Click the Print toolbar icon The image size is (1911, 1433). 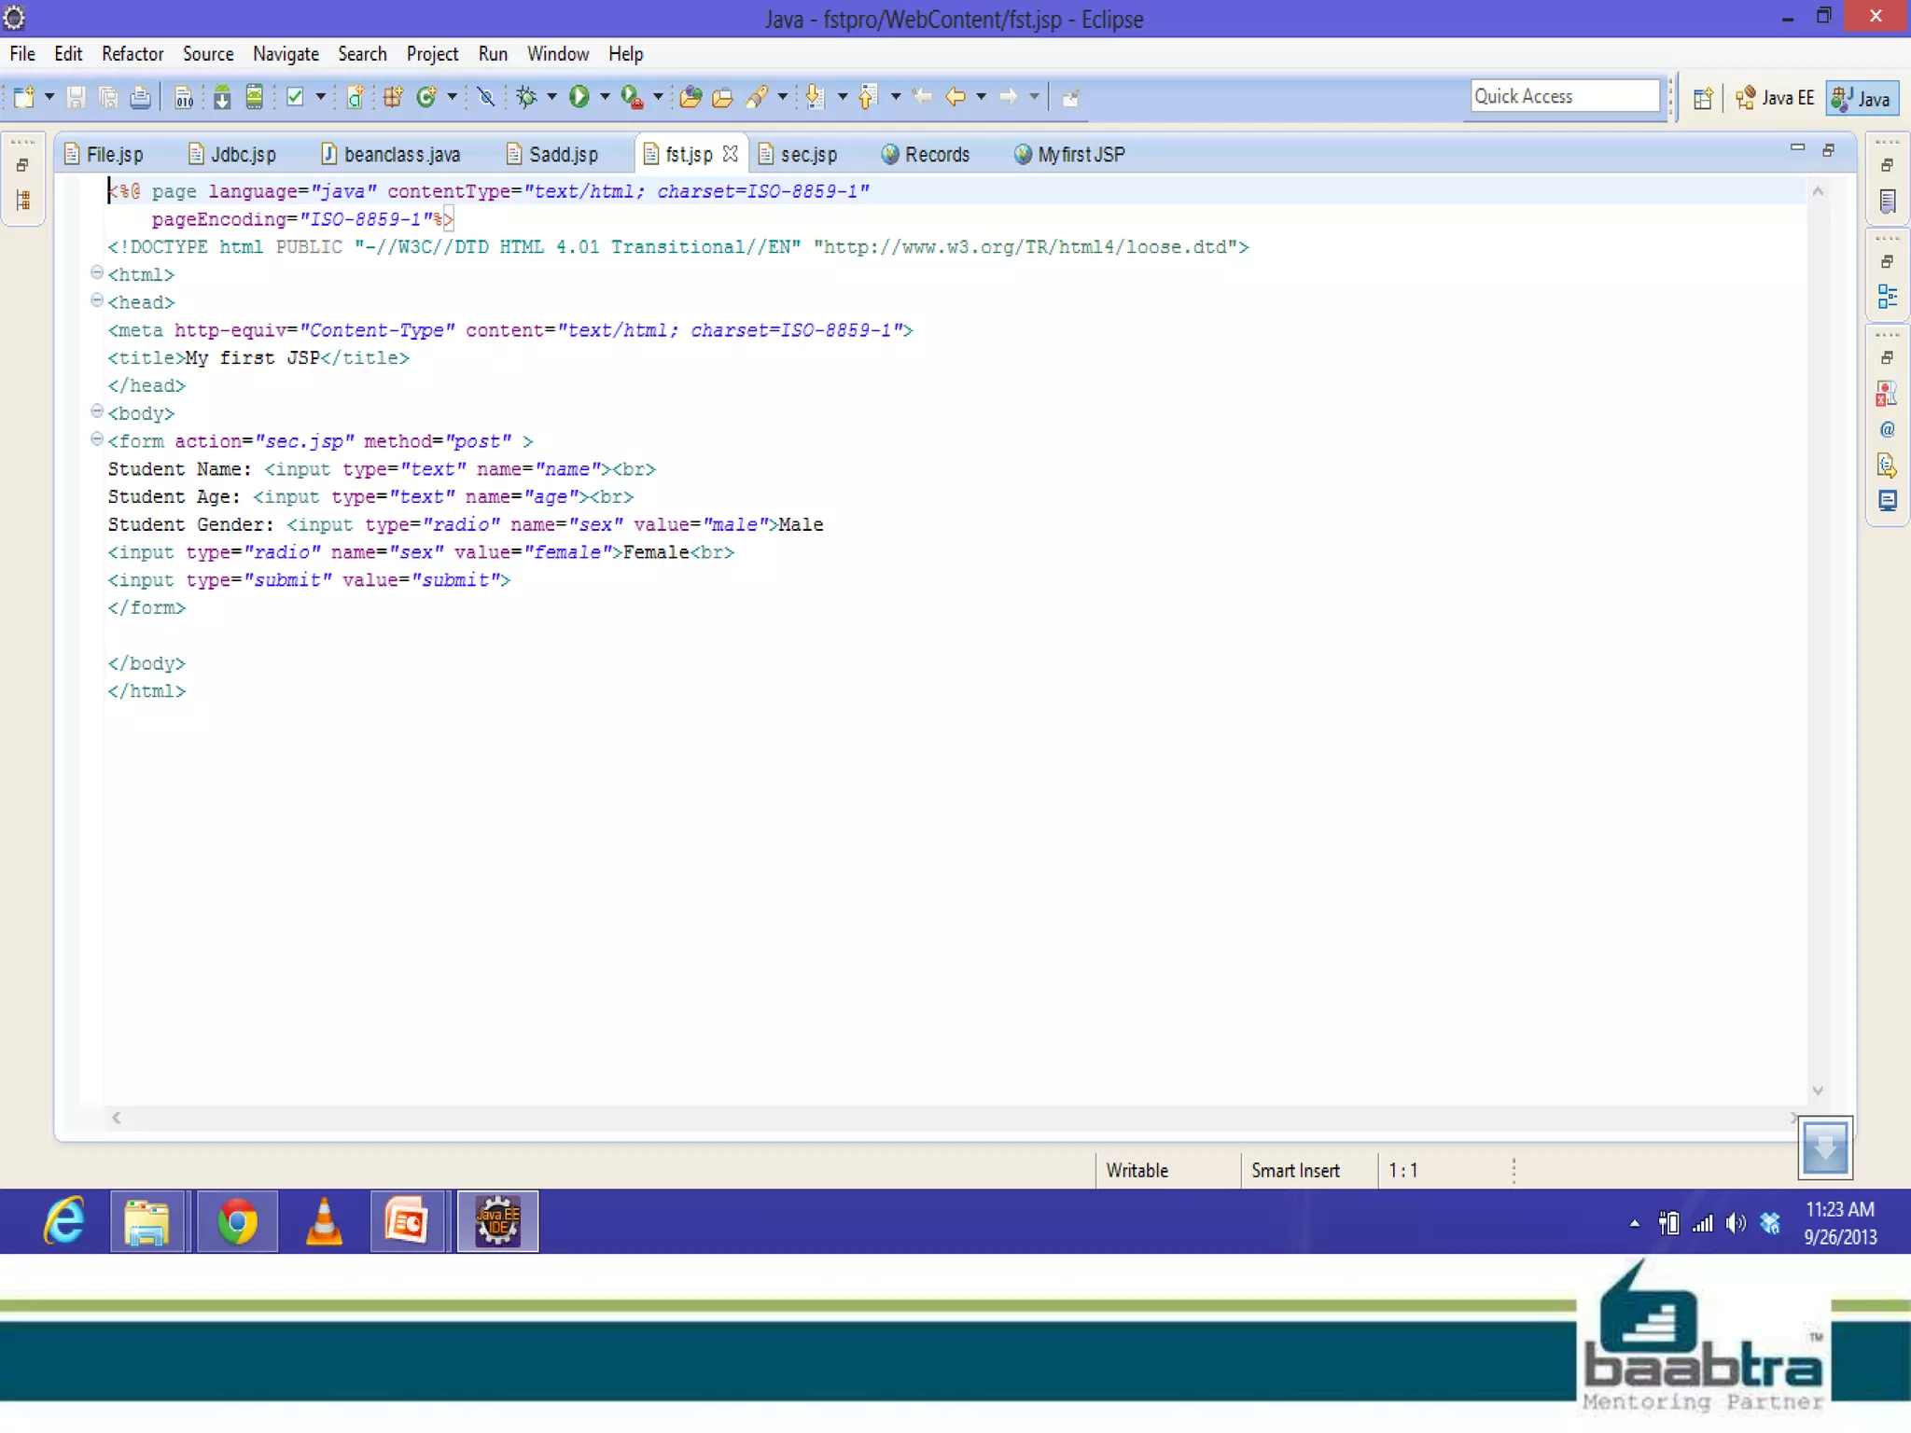point(140,97)
